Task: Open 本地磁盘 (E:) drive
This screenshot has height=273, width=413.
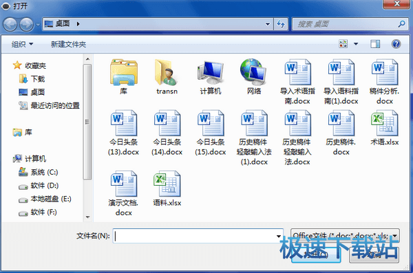Action: 45,199
